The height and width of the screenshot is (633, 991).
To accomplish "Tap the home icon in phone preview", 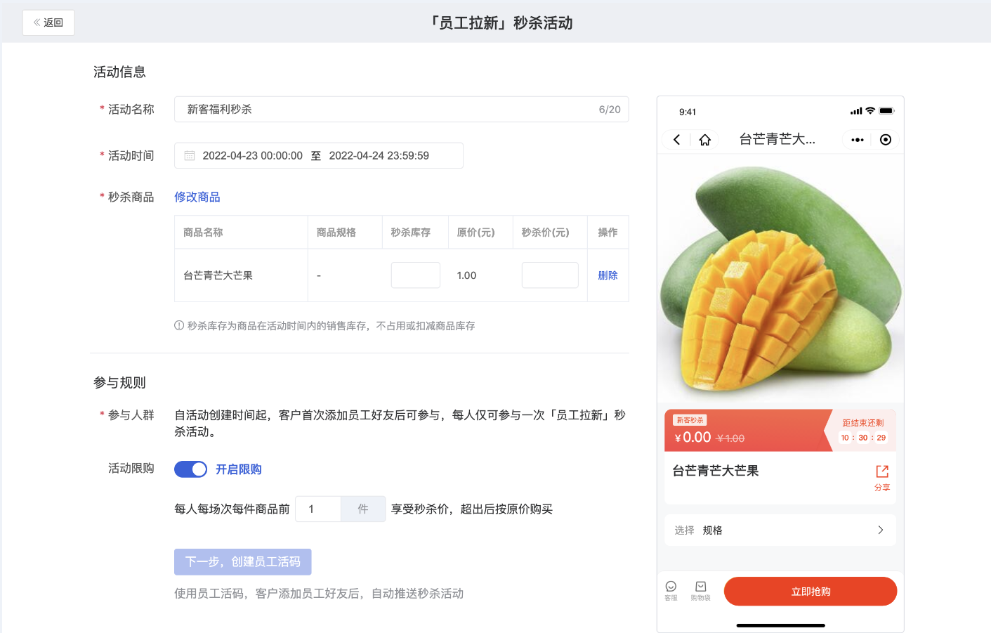I will coord(705,140).
